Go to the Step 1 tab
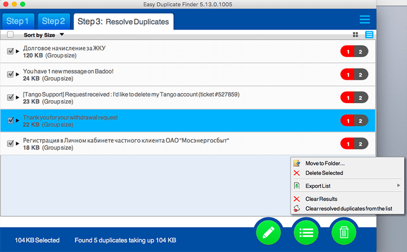 coord(18,21)
